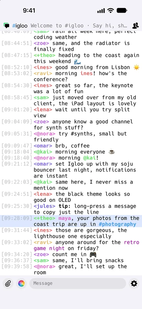
Task: Tap the <+theo> nick in coast weekend message
Action: coord(45,55)
